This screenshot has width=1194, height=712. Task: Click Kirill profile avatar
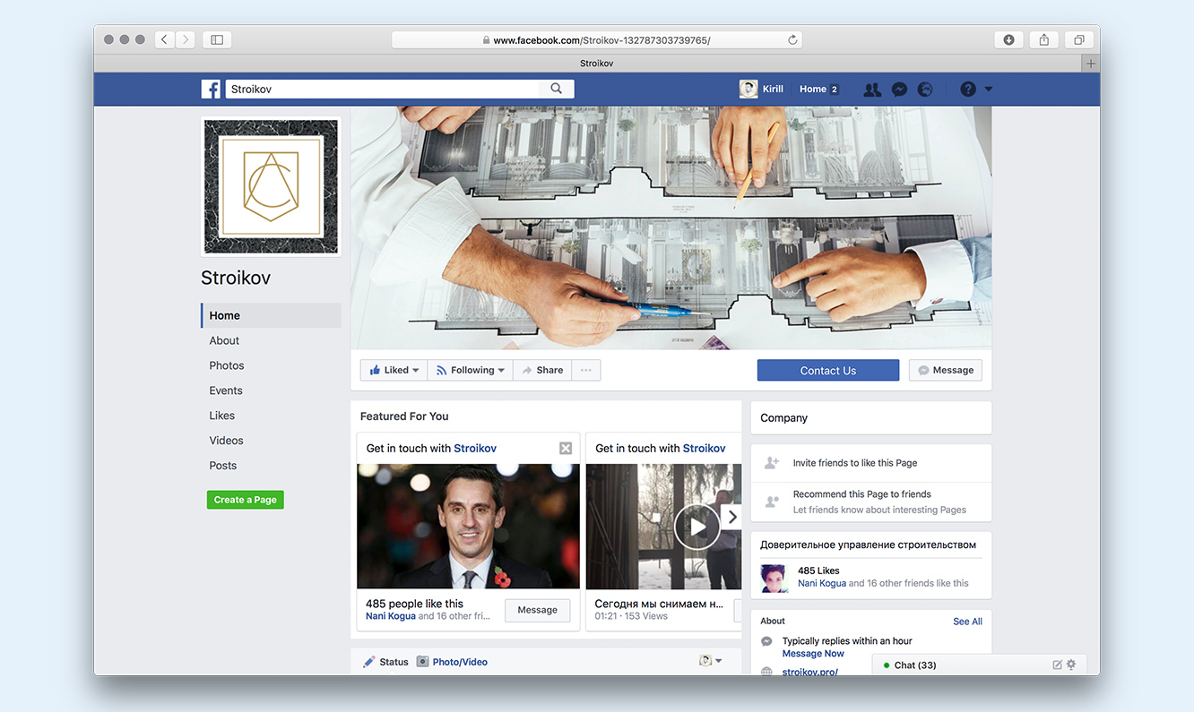pos(748,89)
